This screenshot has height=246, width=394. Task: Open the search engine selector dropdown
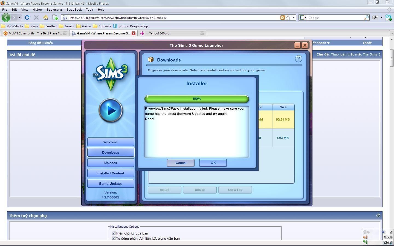point(303,17)
